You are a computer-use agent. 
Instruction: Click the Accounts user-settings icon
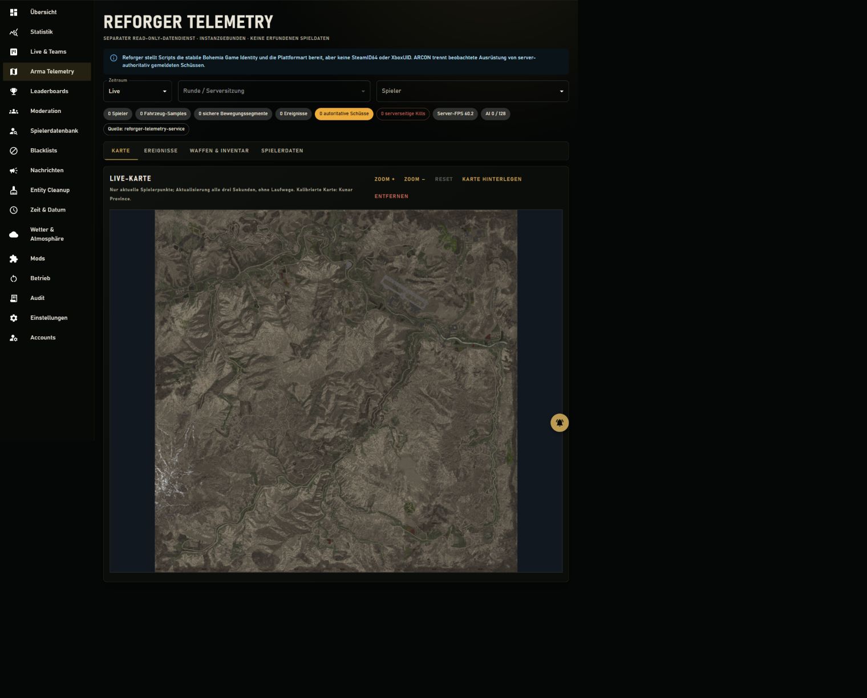14,338
